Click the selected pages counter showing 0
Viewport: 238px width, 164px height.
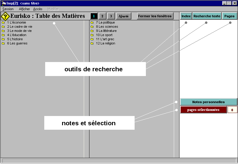tap(232, 110)
